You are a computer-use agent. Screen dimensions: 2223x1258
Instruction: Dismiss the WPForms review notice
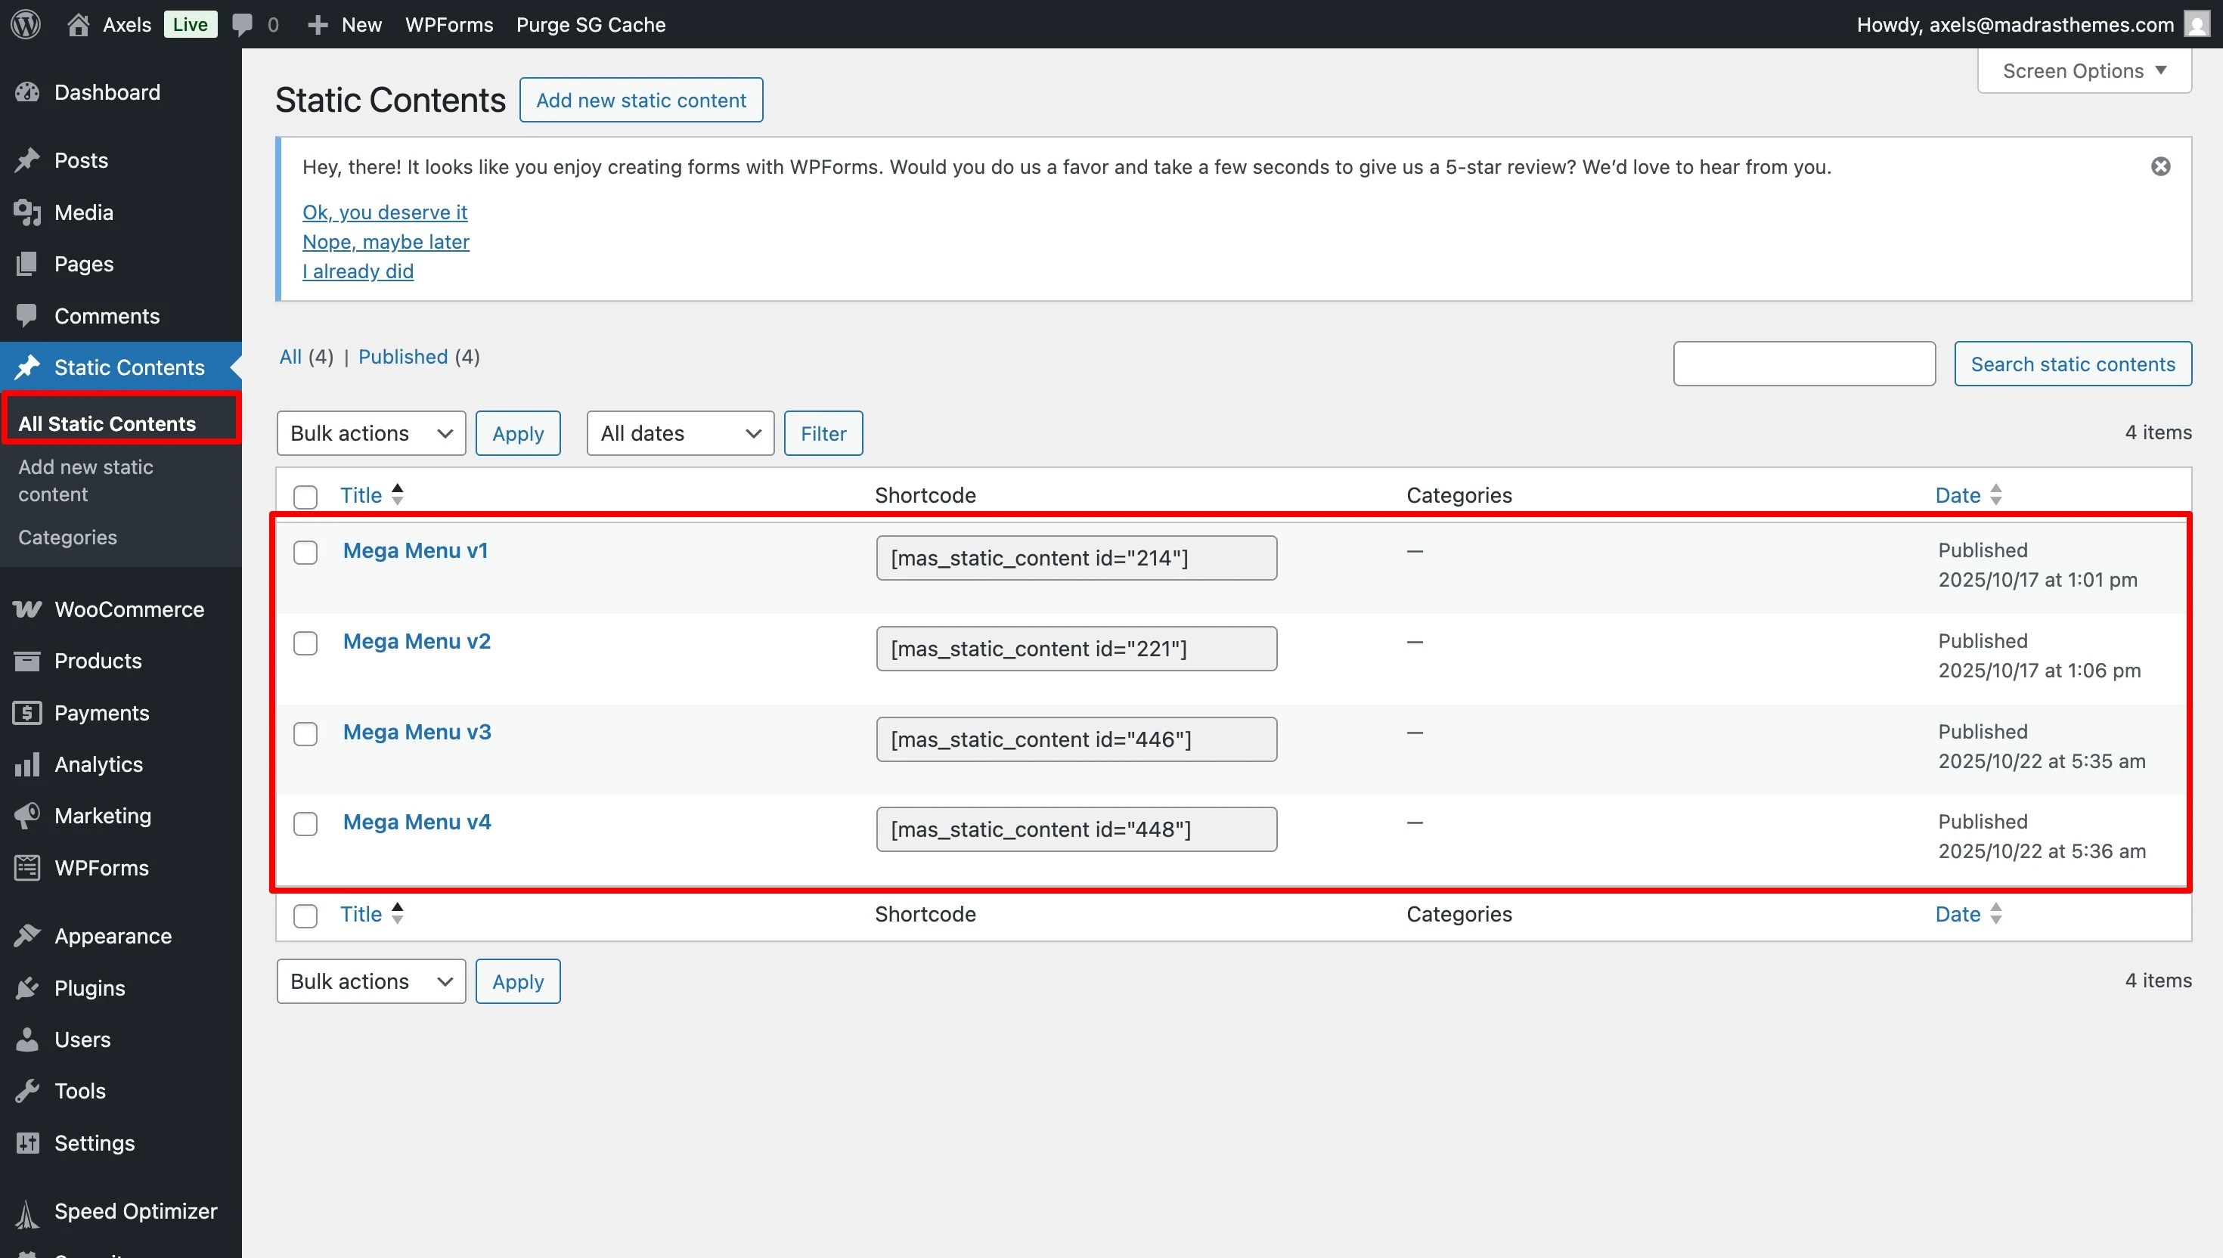pos(2160,167)
